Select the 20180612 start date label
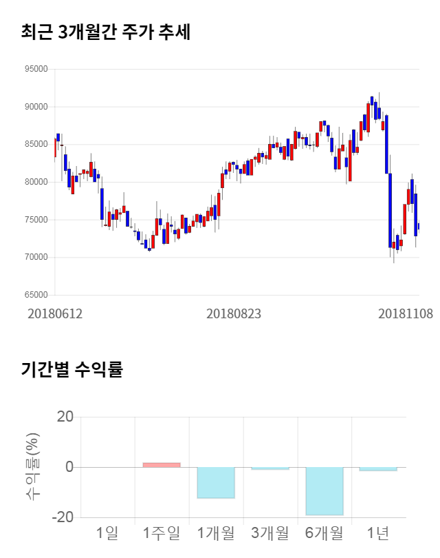This screenshot has width=440, height=558. click(55, 313)
